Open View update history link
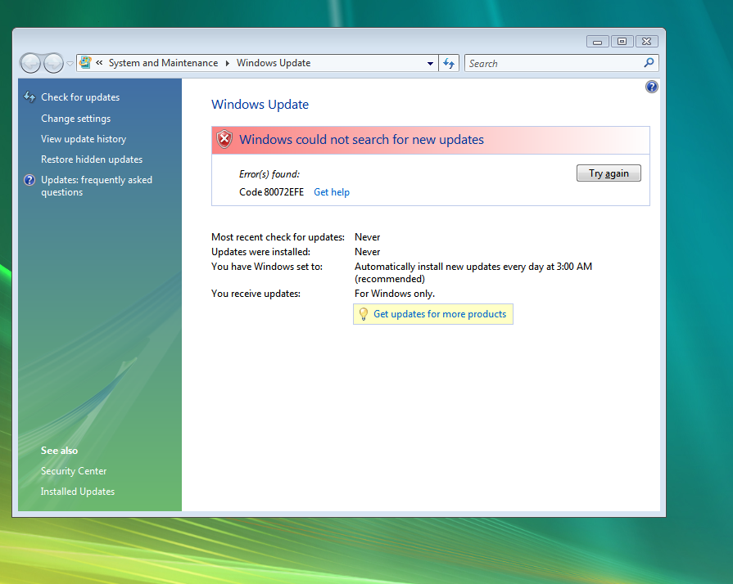 coord(84,139)
